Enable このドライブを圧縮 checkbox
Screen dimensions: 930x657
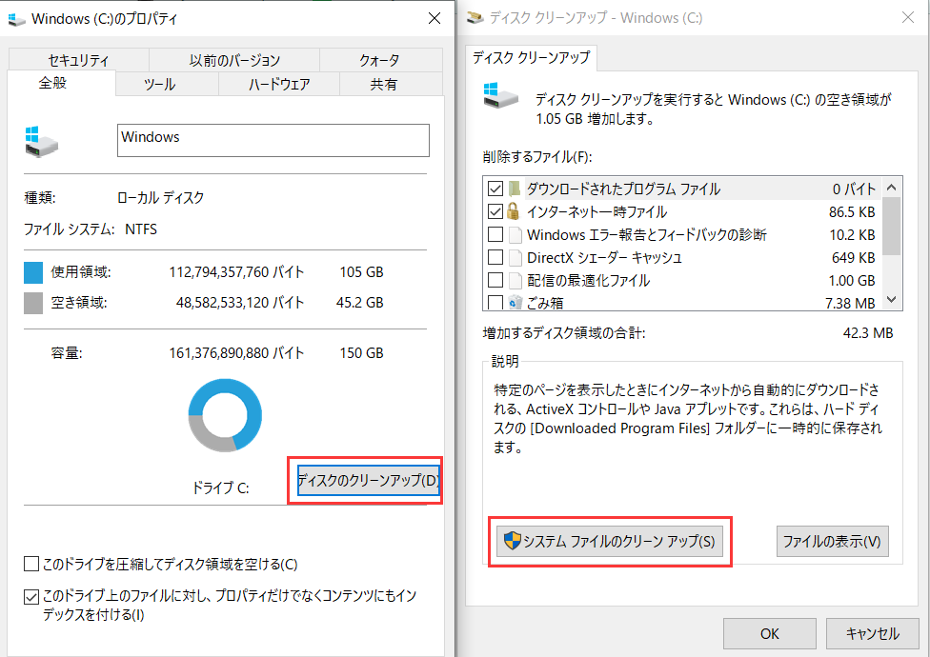click(31, 564)
